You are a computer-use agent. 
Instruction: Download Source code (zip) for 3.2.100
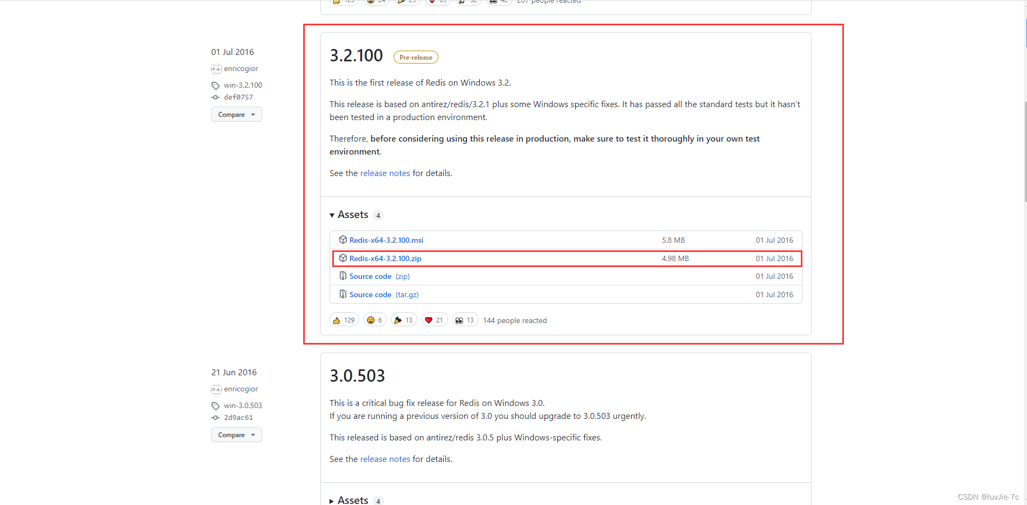pyautogui.click(x=380, y=276)
